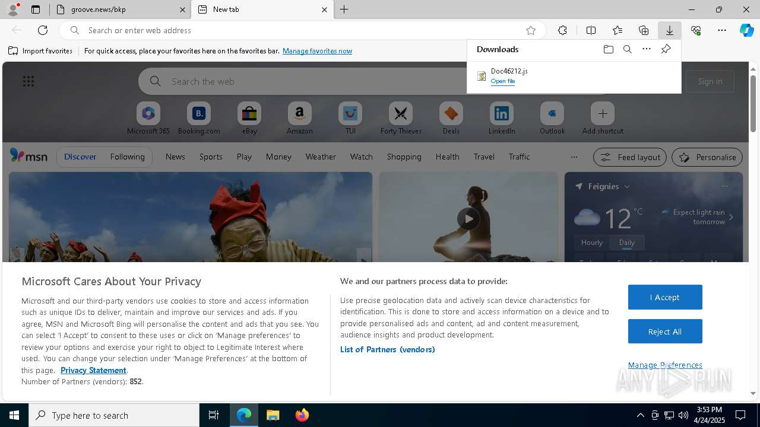Add this page to favorites star
760x427 pixels.
point(531,30)
